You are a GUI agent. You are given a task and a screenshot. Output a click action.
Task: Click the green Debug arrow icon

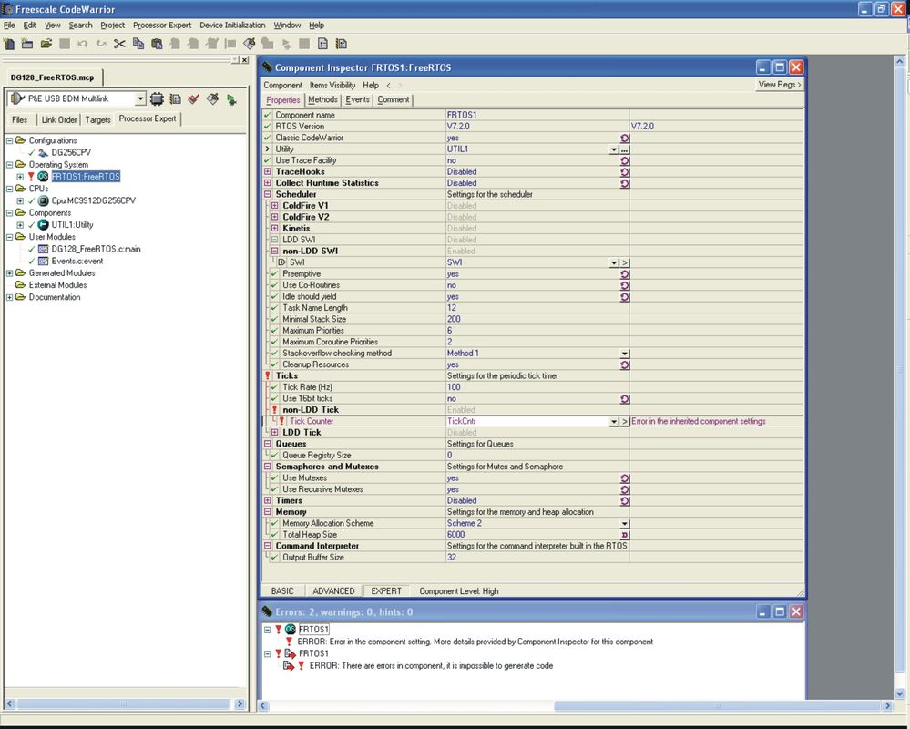(231, 99)
